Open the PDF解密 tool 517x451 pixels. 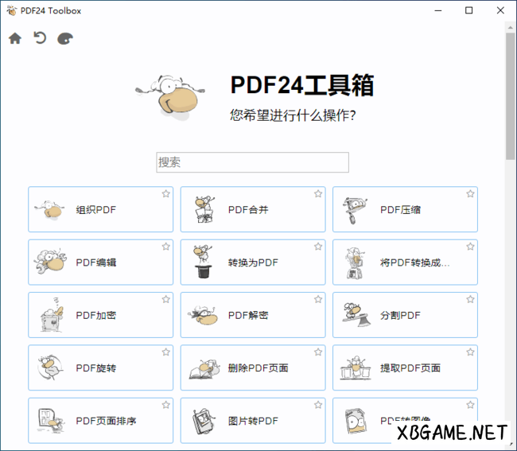click(x=253, y=315)
